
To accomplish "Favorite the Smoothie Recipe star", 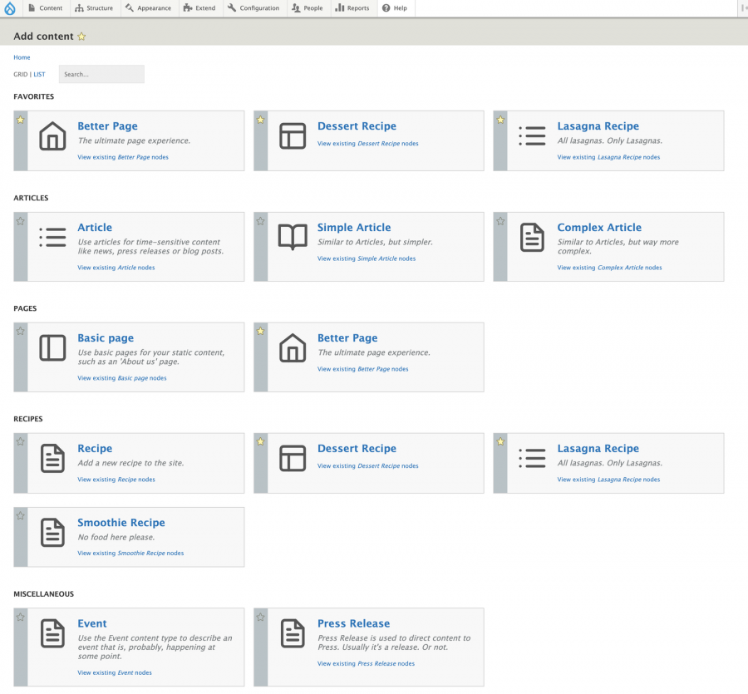I will tap(21, 515).
